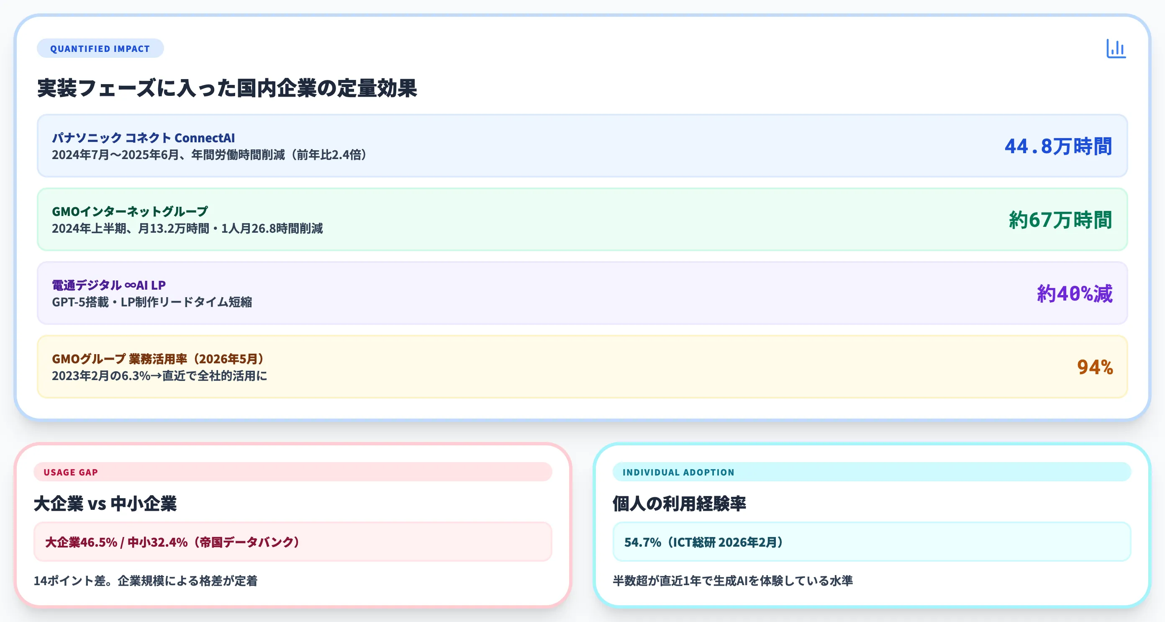Select the 電通デジタル ∞AI LP row

(582, 293)
